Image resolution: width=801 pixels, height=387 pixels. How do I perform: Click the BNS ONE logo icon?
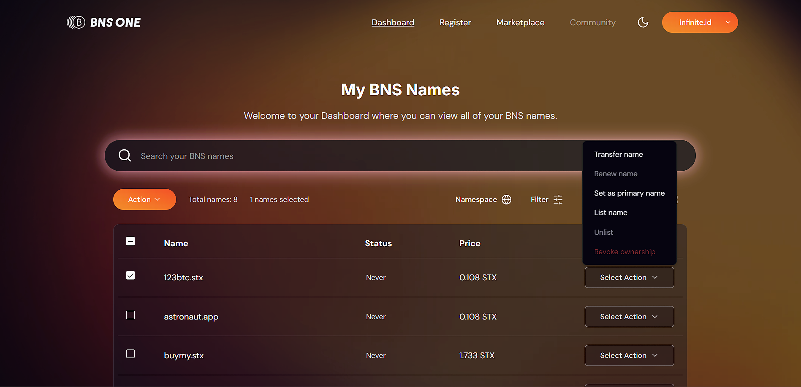(76, 22)
